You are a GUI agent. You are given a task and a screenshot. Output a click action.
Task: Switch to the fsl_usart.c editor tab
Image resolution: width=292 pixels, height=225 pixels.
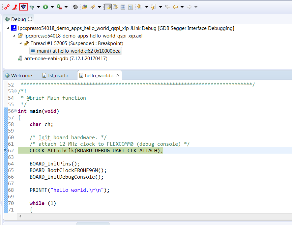(x=58, y=76)
